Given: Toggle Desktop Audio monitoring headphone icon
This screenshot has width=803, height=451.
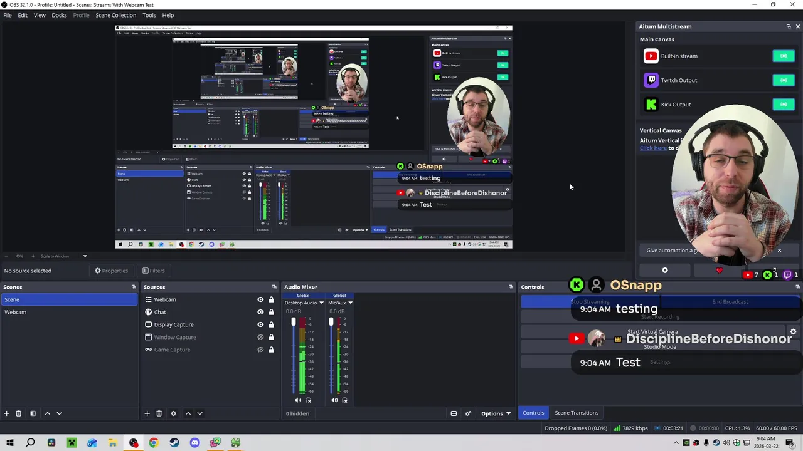Looking at the screenshot, I should 307,400.
